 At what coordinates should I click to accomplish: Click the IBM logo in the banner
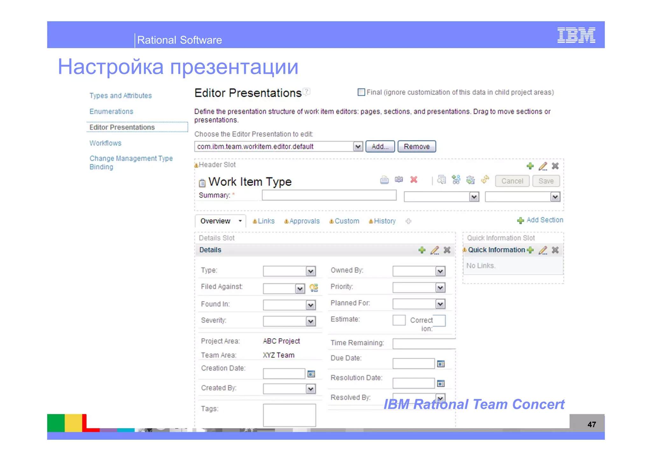pos(576,35)
